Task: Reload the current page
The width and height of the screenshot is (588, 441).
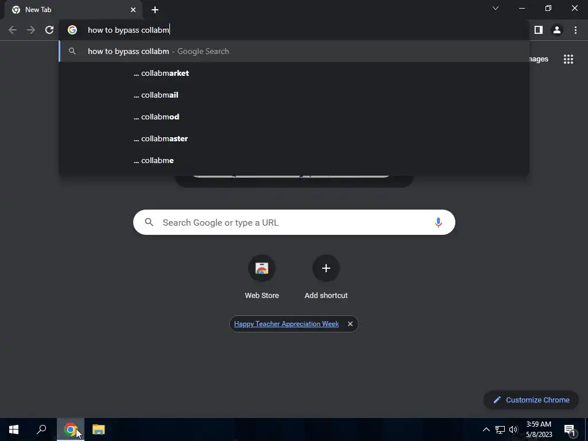Action: pyautogui.click(x=49, y=30)
